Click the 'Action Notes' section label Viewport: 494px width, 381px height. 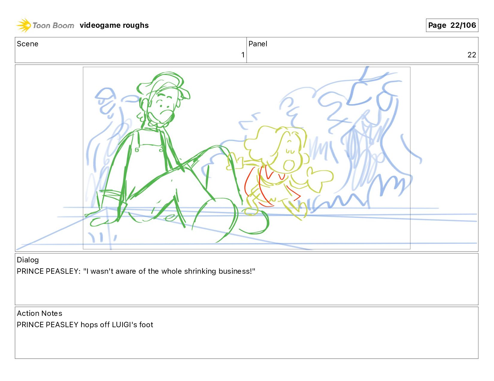coord(40,313)
